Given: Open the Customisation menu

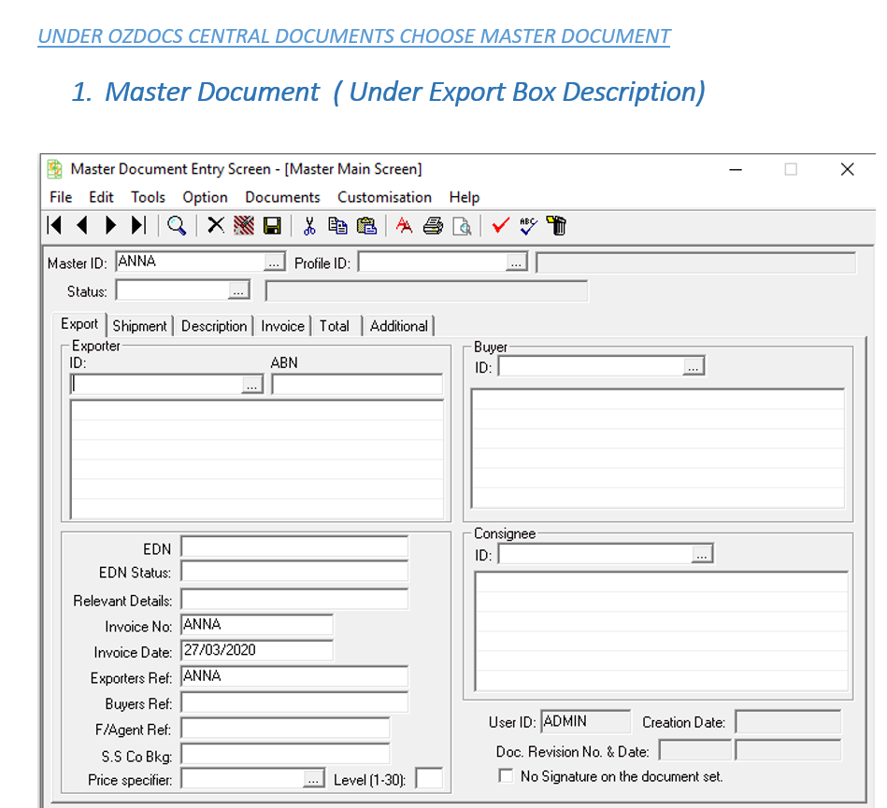Looking at the screenshot, I should (385, 197).
